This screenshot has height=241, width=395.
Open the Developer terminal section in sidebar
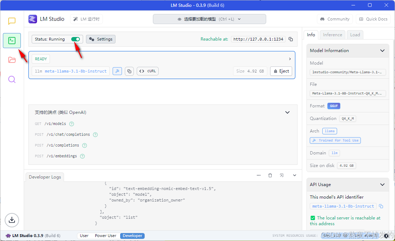tap(12, 41)
